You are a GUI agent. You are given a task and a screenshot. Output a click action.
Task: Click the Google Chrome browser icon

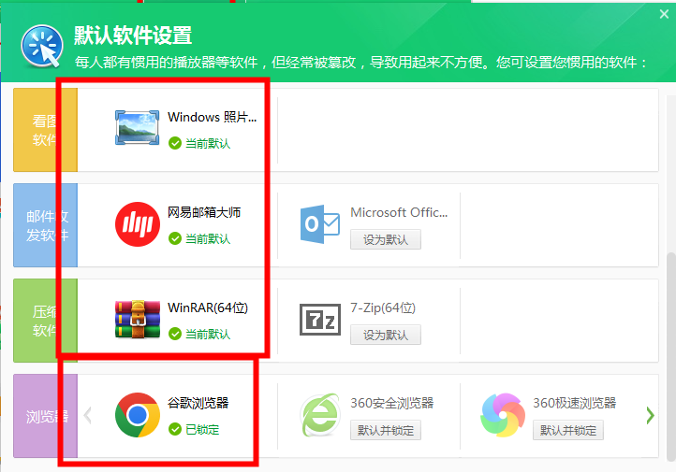[138, 415]
